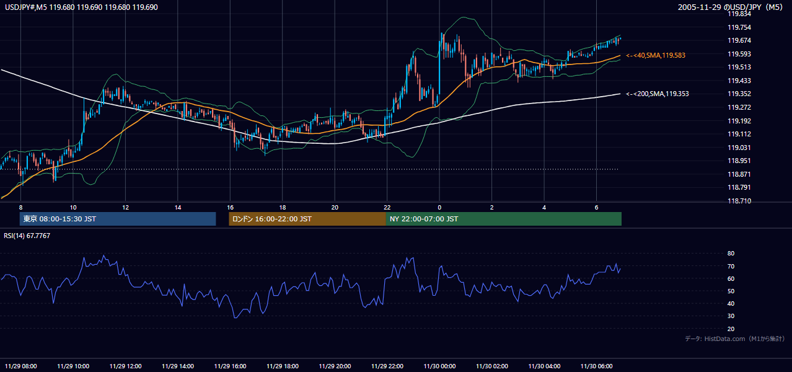Click price axis label 119.754
The width and height of the screenshot is (792, 372).
[739, 27]
